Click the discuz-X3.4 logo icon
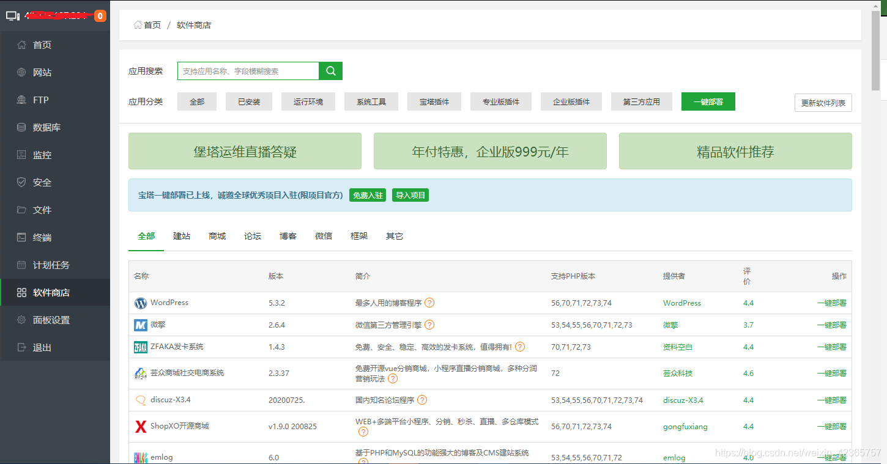887x464 pixels. click(141, 400)
